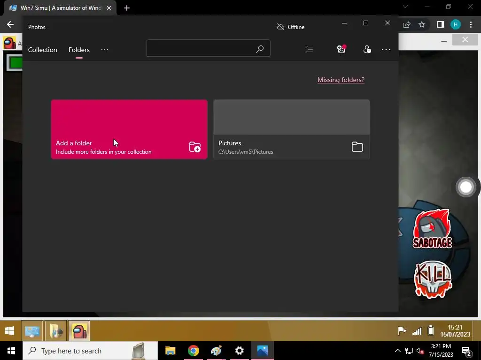Click the Win7 simulator Start button
Image resolution: width=481 pixels, height=360 pixels.
click(9, 331)
